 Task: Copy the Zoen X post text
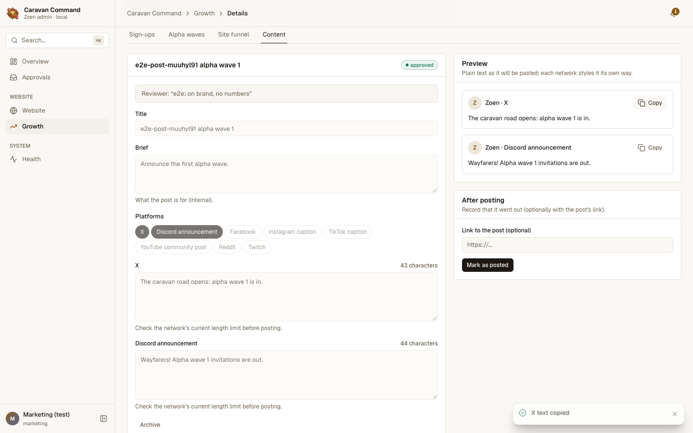pos(650,103)
